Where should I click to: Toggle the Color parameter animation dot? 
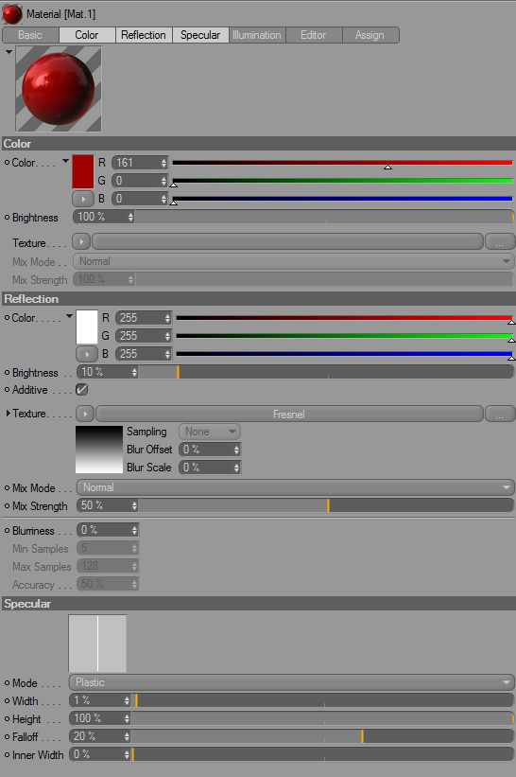pyautogui.click(x=7, y=163)
